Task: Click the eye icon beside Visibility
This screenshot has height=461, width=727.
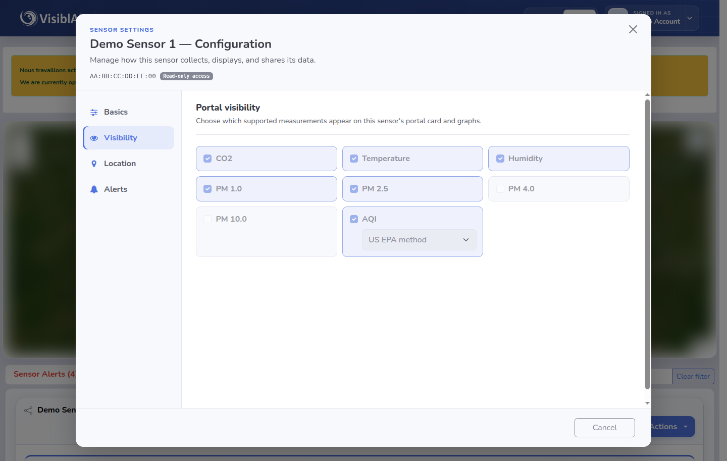Action: (x=94, y=138)
